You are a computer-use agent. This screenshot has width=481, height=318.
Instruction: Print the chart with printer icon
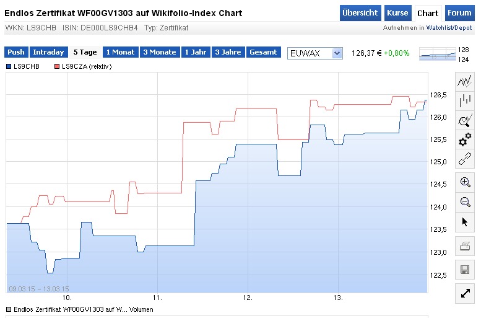465,246
